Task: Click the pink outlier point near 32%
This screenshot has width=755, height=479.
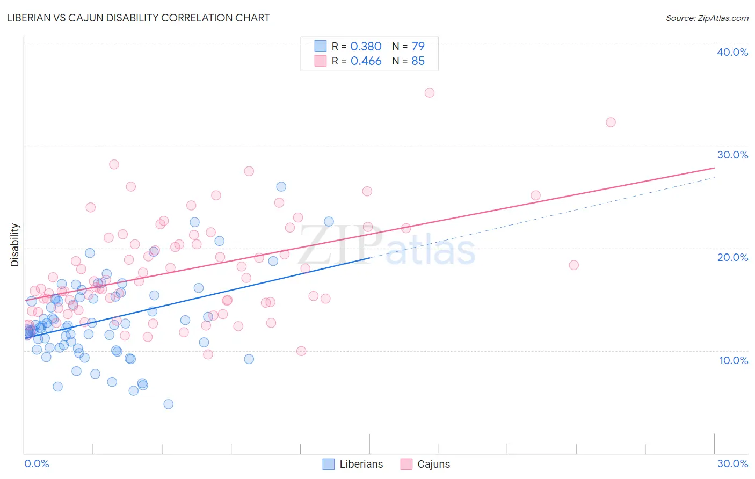Action: click(611, 122)
